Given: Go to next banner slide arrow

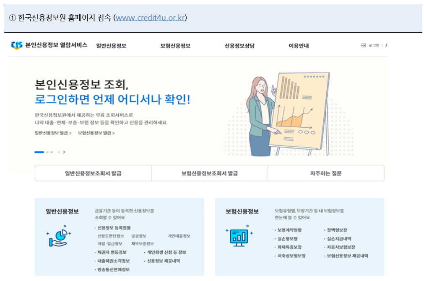Looking at the screenshot, I should click(x=64, y=152).
